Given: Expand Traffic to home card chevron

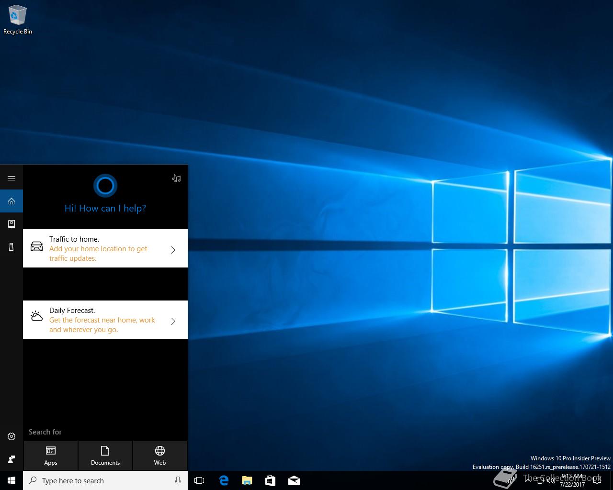Looking at the screenshot, I should pyautogui.click(x=173, y=250).
